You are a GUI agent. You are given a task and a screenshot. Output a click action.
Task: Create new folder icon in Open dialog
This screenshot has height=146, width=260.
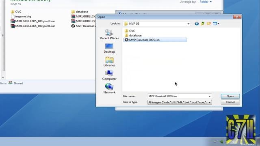[x=209, y=24]
